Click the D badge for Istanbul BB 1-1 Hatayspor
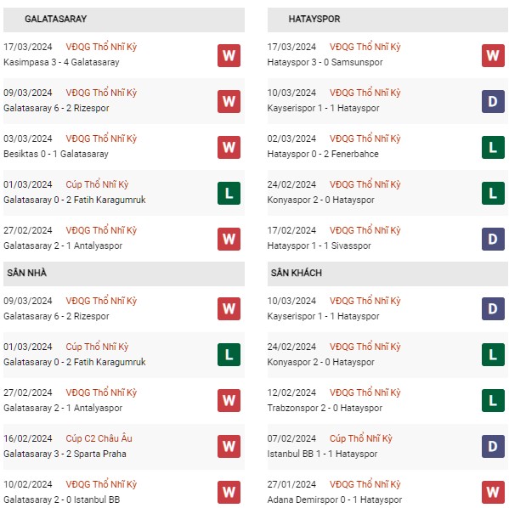The height and width of the screenshot is (508, 509). tap(493, 446)
